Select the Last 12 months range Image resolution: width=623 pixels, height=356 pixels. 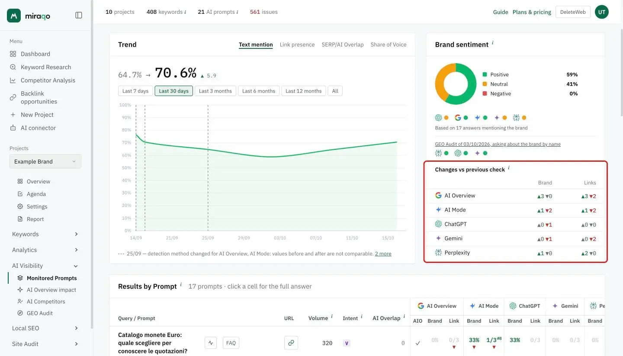pyautogui.click(x=304, y=91)
